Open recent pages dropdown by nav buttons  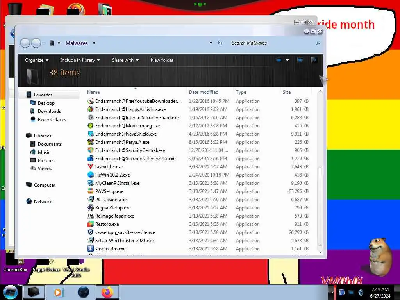[x=44, y=43]
